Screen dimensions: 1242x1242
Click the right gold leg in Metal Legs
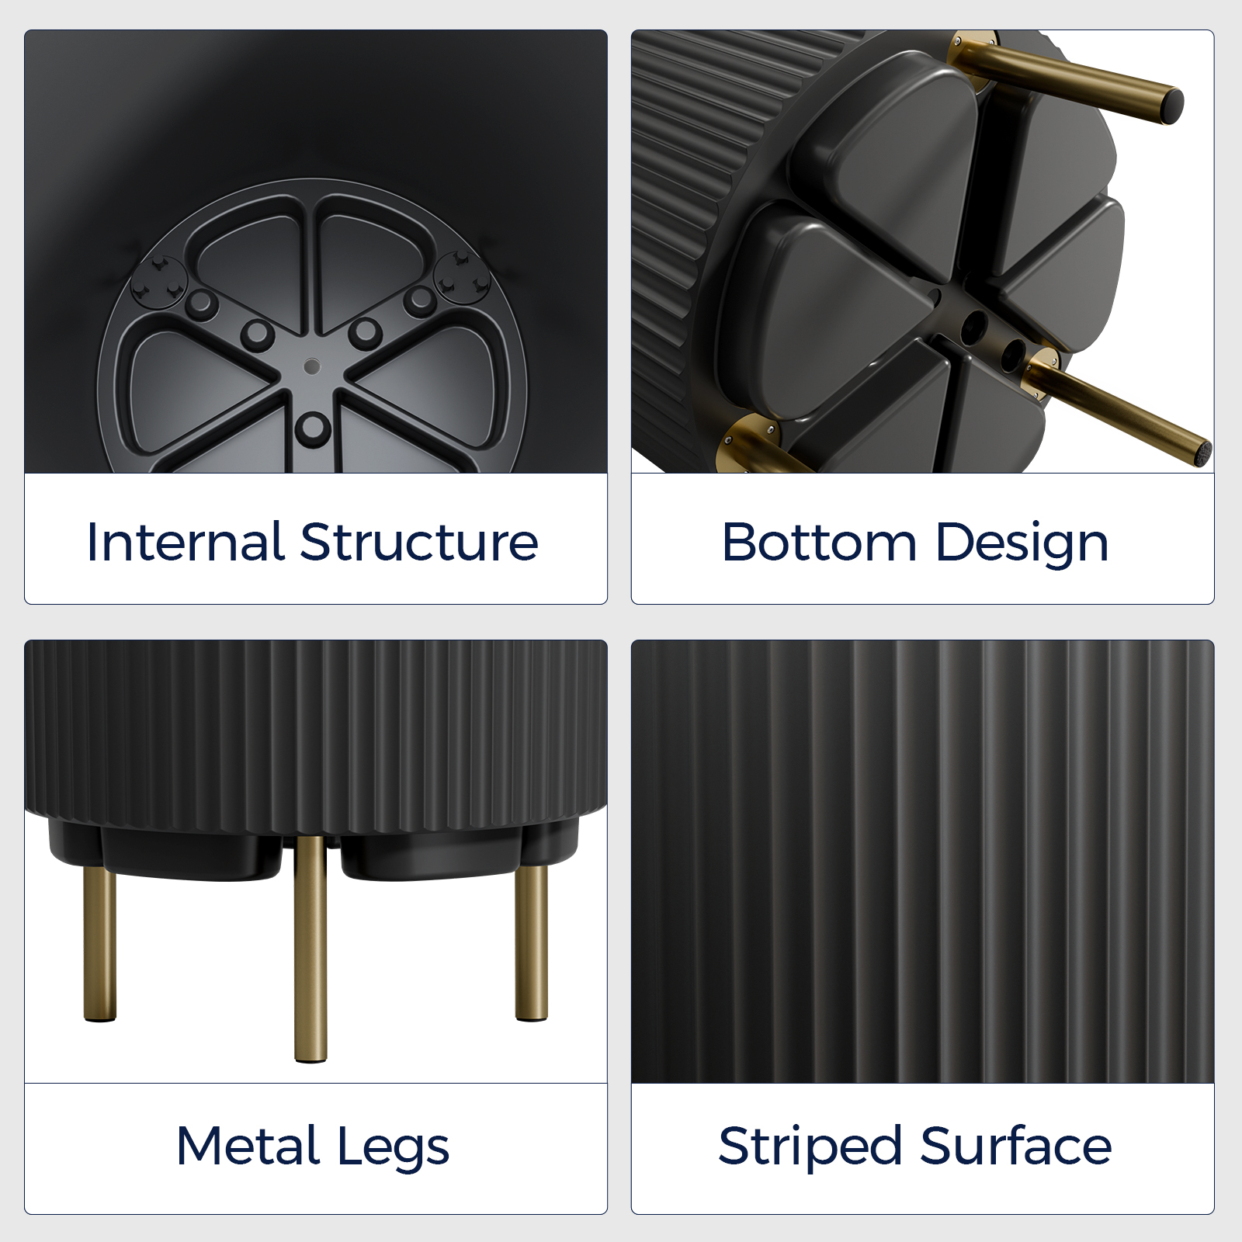(532, 942)
